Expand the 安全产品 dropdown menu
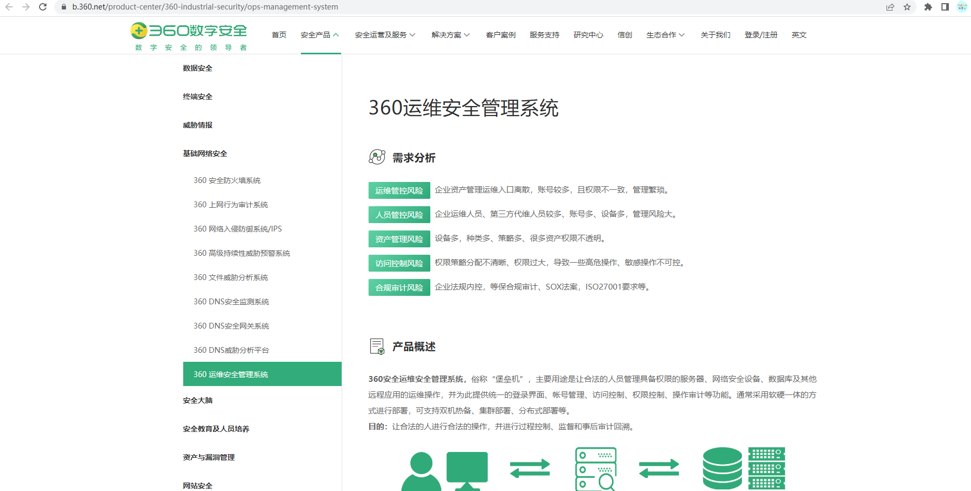 [x=320, y=35]
